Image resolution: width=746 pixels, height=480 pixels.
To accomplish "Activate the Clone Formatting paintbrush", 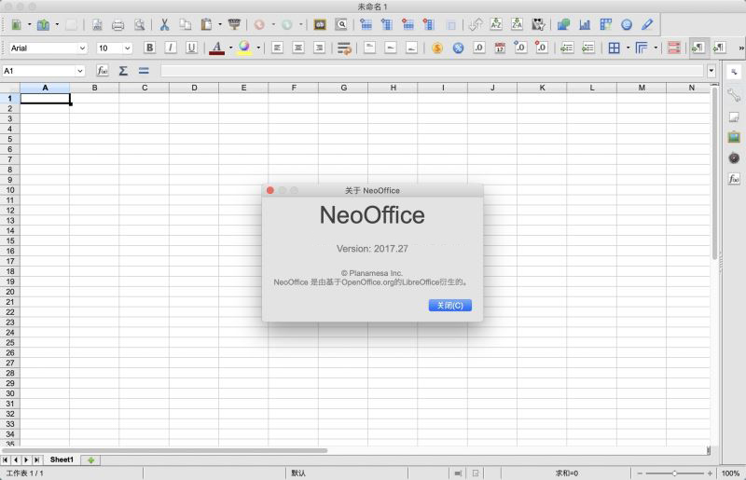I will click(234, 25).
